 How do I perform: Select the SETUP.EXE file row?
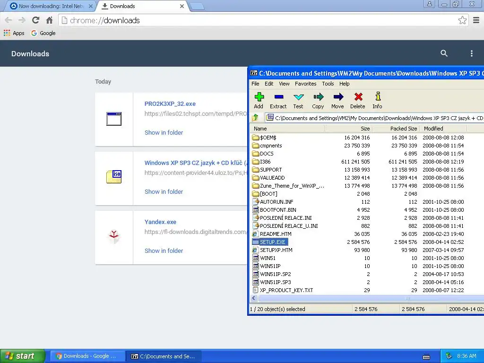[x=367, y=242]
